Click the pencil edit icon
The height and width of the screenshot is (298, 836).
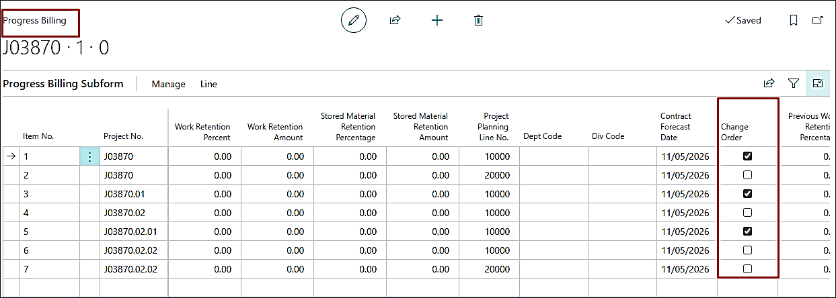[354, 20]
